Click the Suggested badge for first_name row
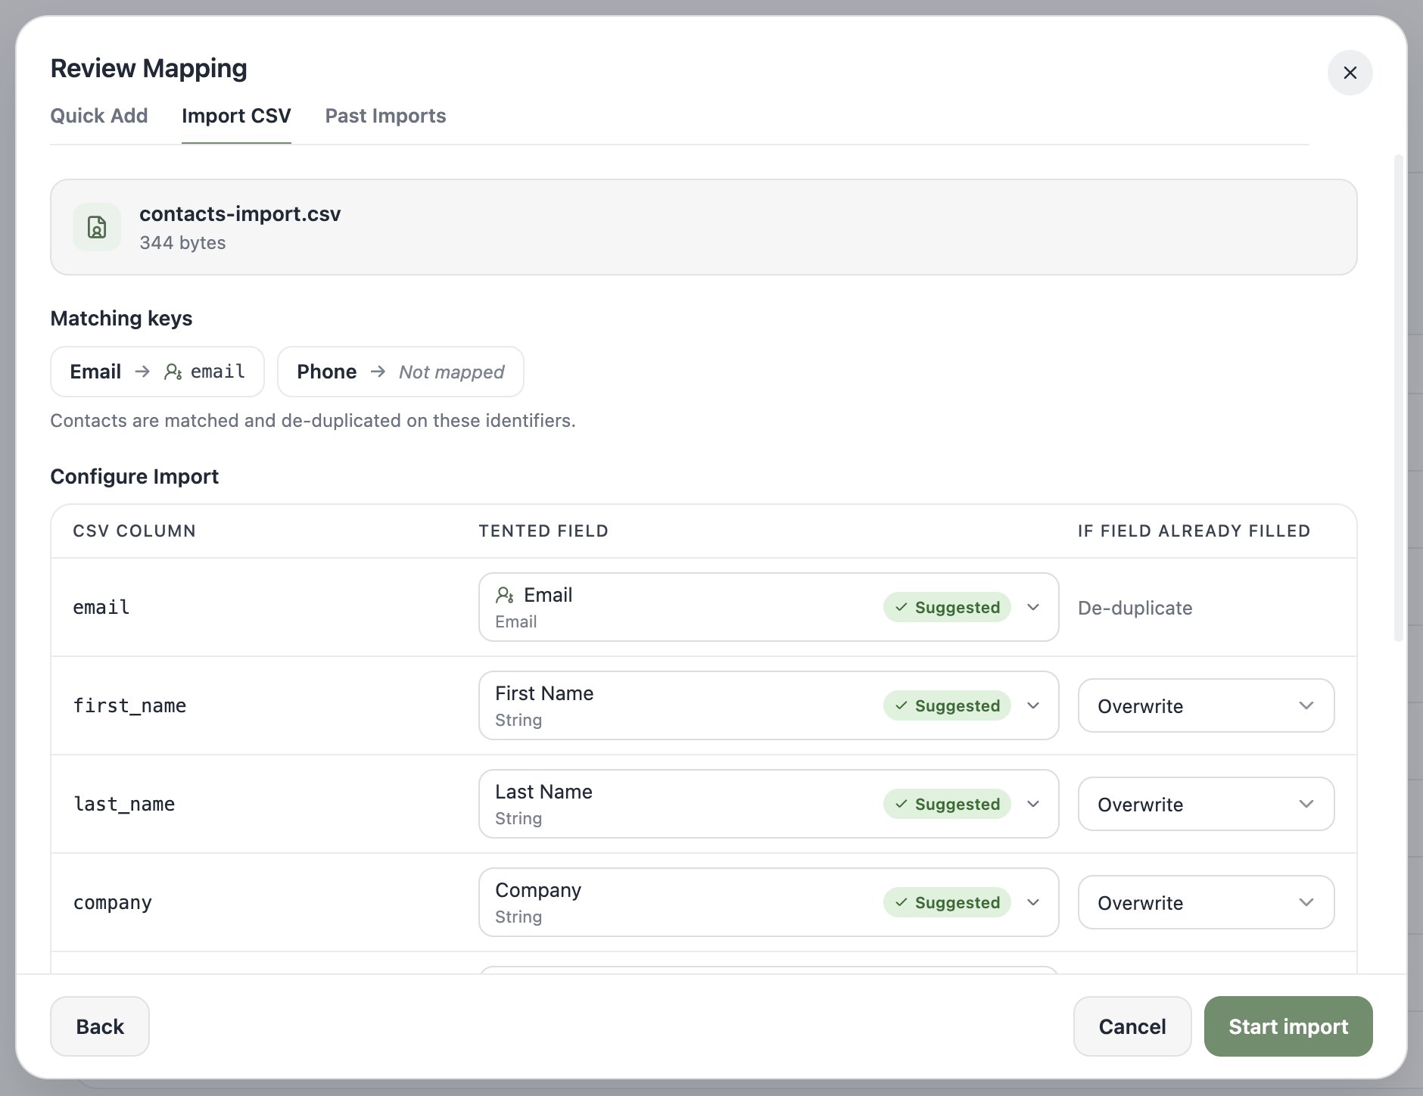This screenshot has width=1423, height=1096. 947,705
